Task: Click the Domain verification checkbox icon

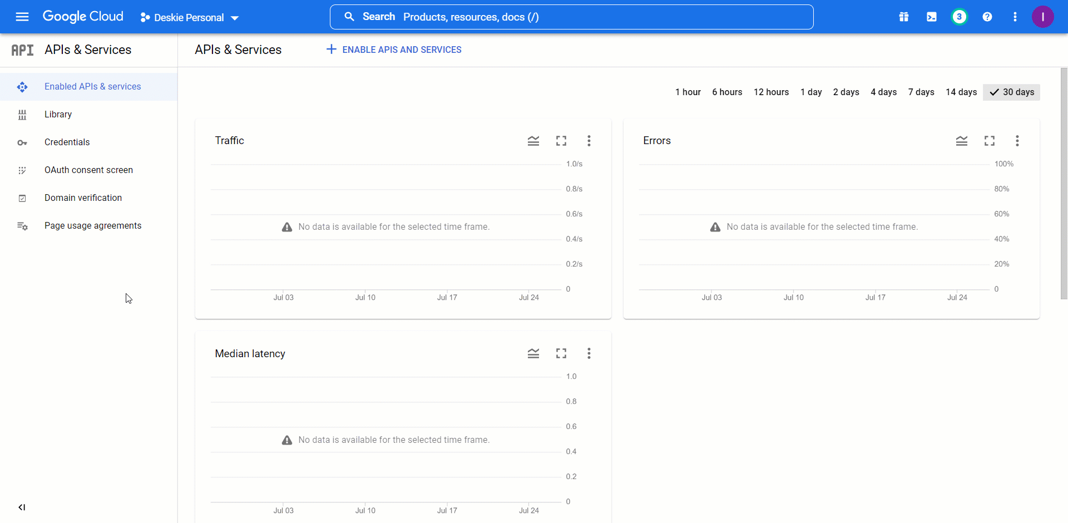Action: (x=22, y=198)
